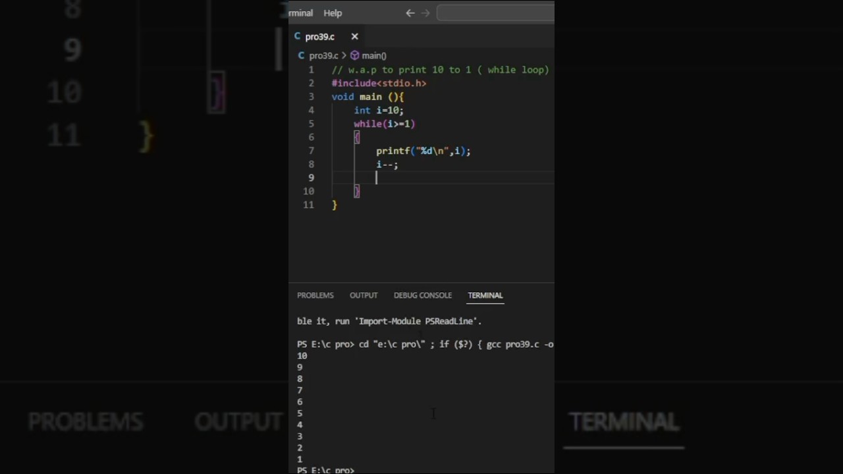Click the command center search box
Image resolution: width=843 pixels, height=474 pixels.
495,13
